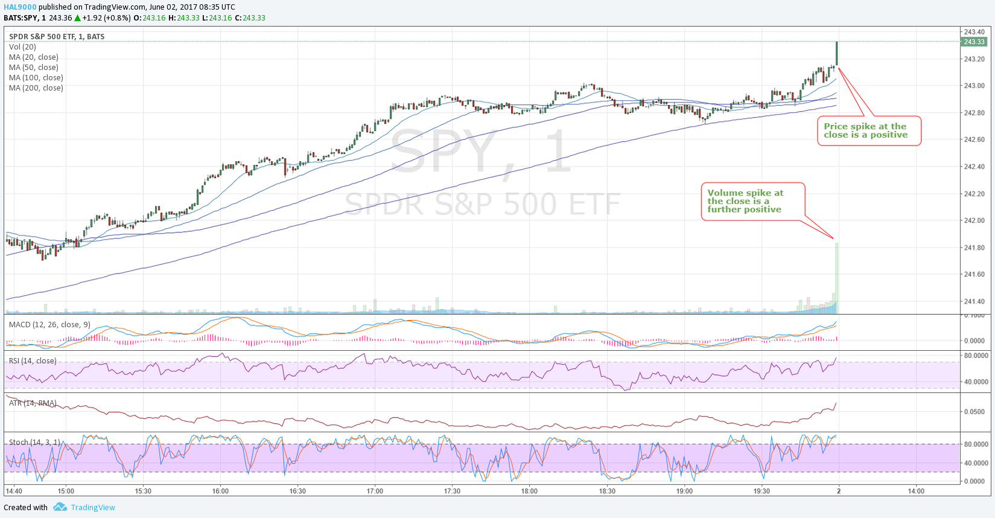Select the MA (50, close) indicator label

(x=34, y=67)
